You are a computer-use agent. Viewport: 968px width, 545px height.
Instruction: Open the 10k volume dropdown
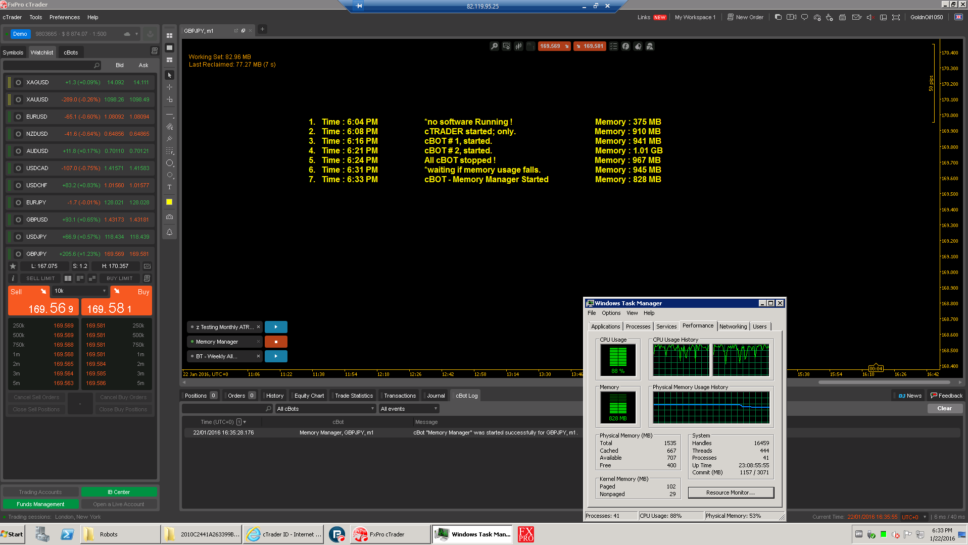[x=80, y=291]
